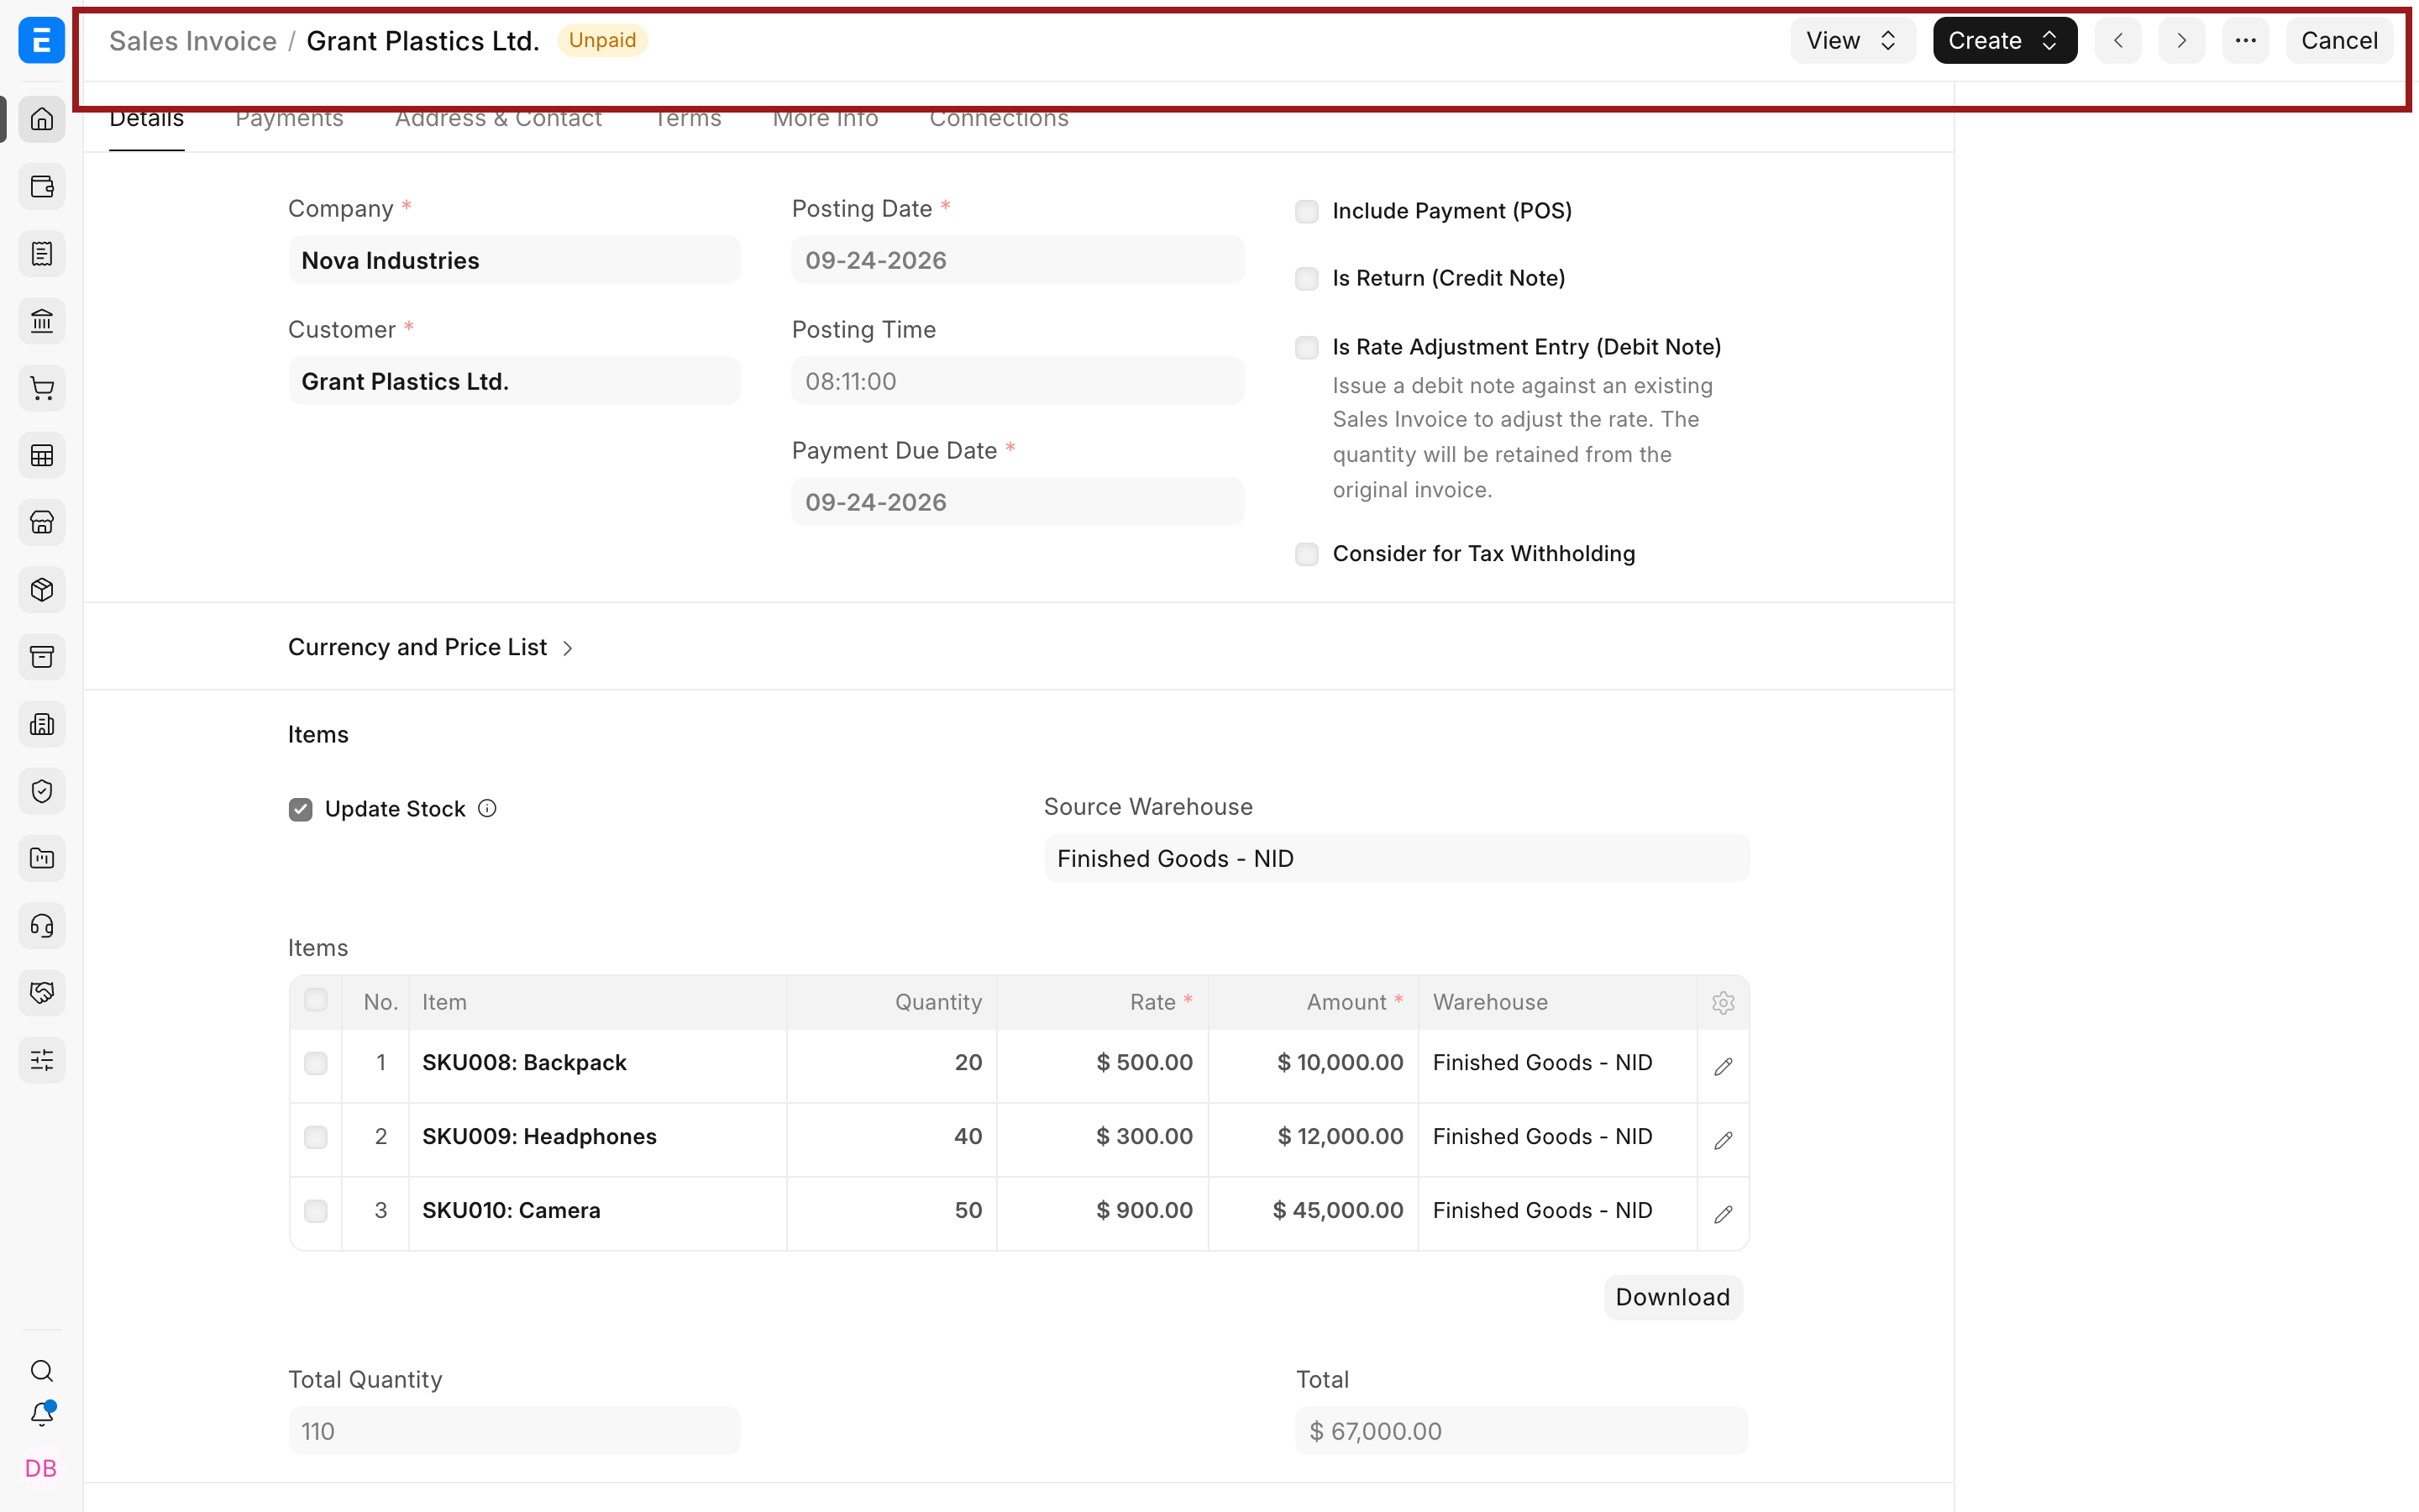Open notifications bell icon
2419x1512 pixels.
coord(41,1414)
